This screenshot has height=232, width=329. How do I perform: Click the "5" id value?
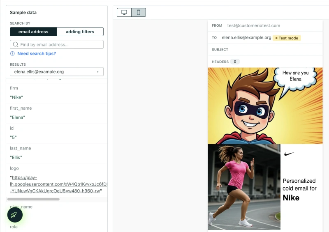13,137
